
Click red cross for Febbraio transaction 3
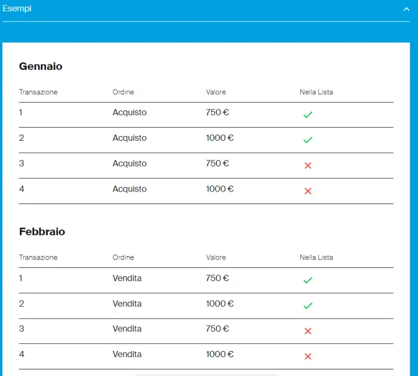(x=308, y=331)
